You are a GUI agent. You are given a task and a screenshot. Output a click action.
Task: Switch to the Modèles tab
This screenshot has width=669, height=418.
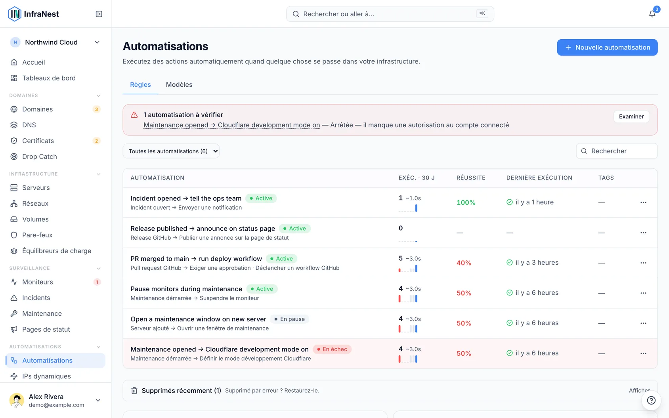pos(179,84)
